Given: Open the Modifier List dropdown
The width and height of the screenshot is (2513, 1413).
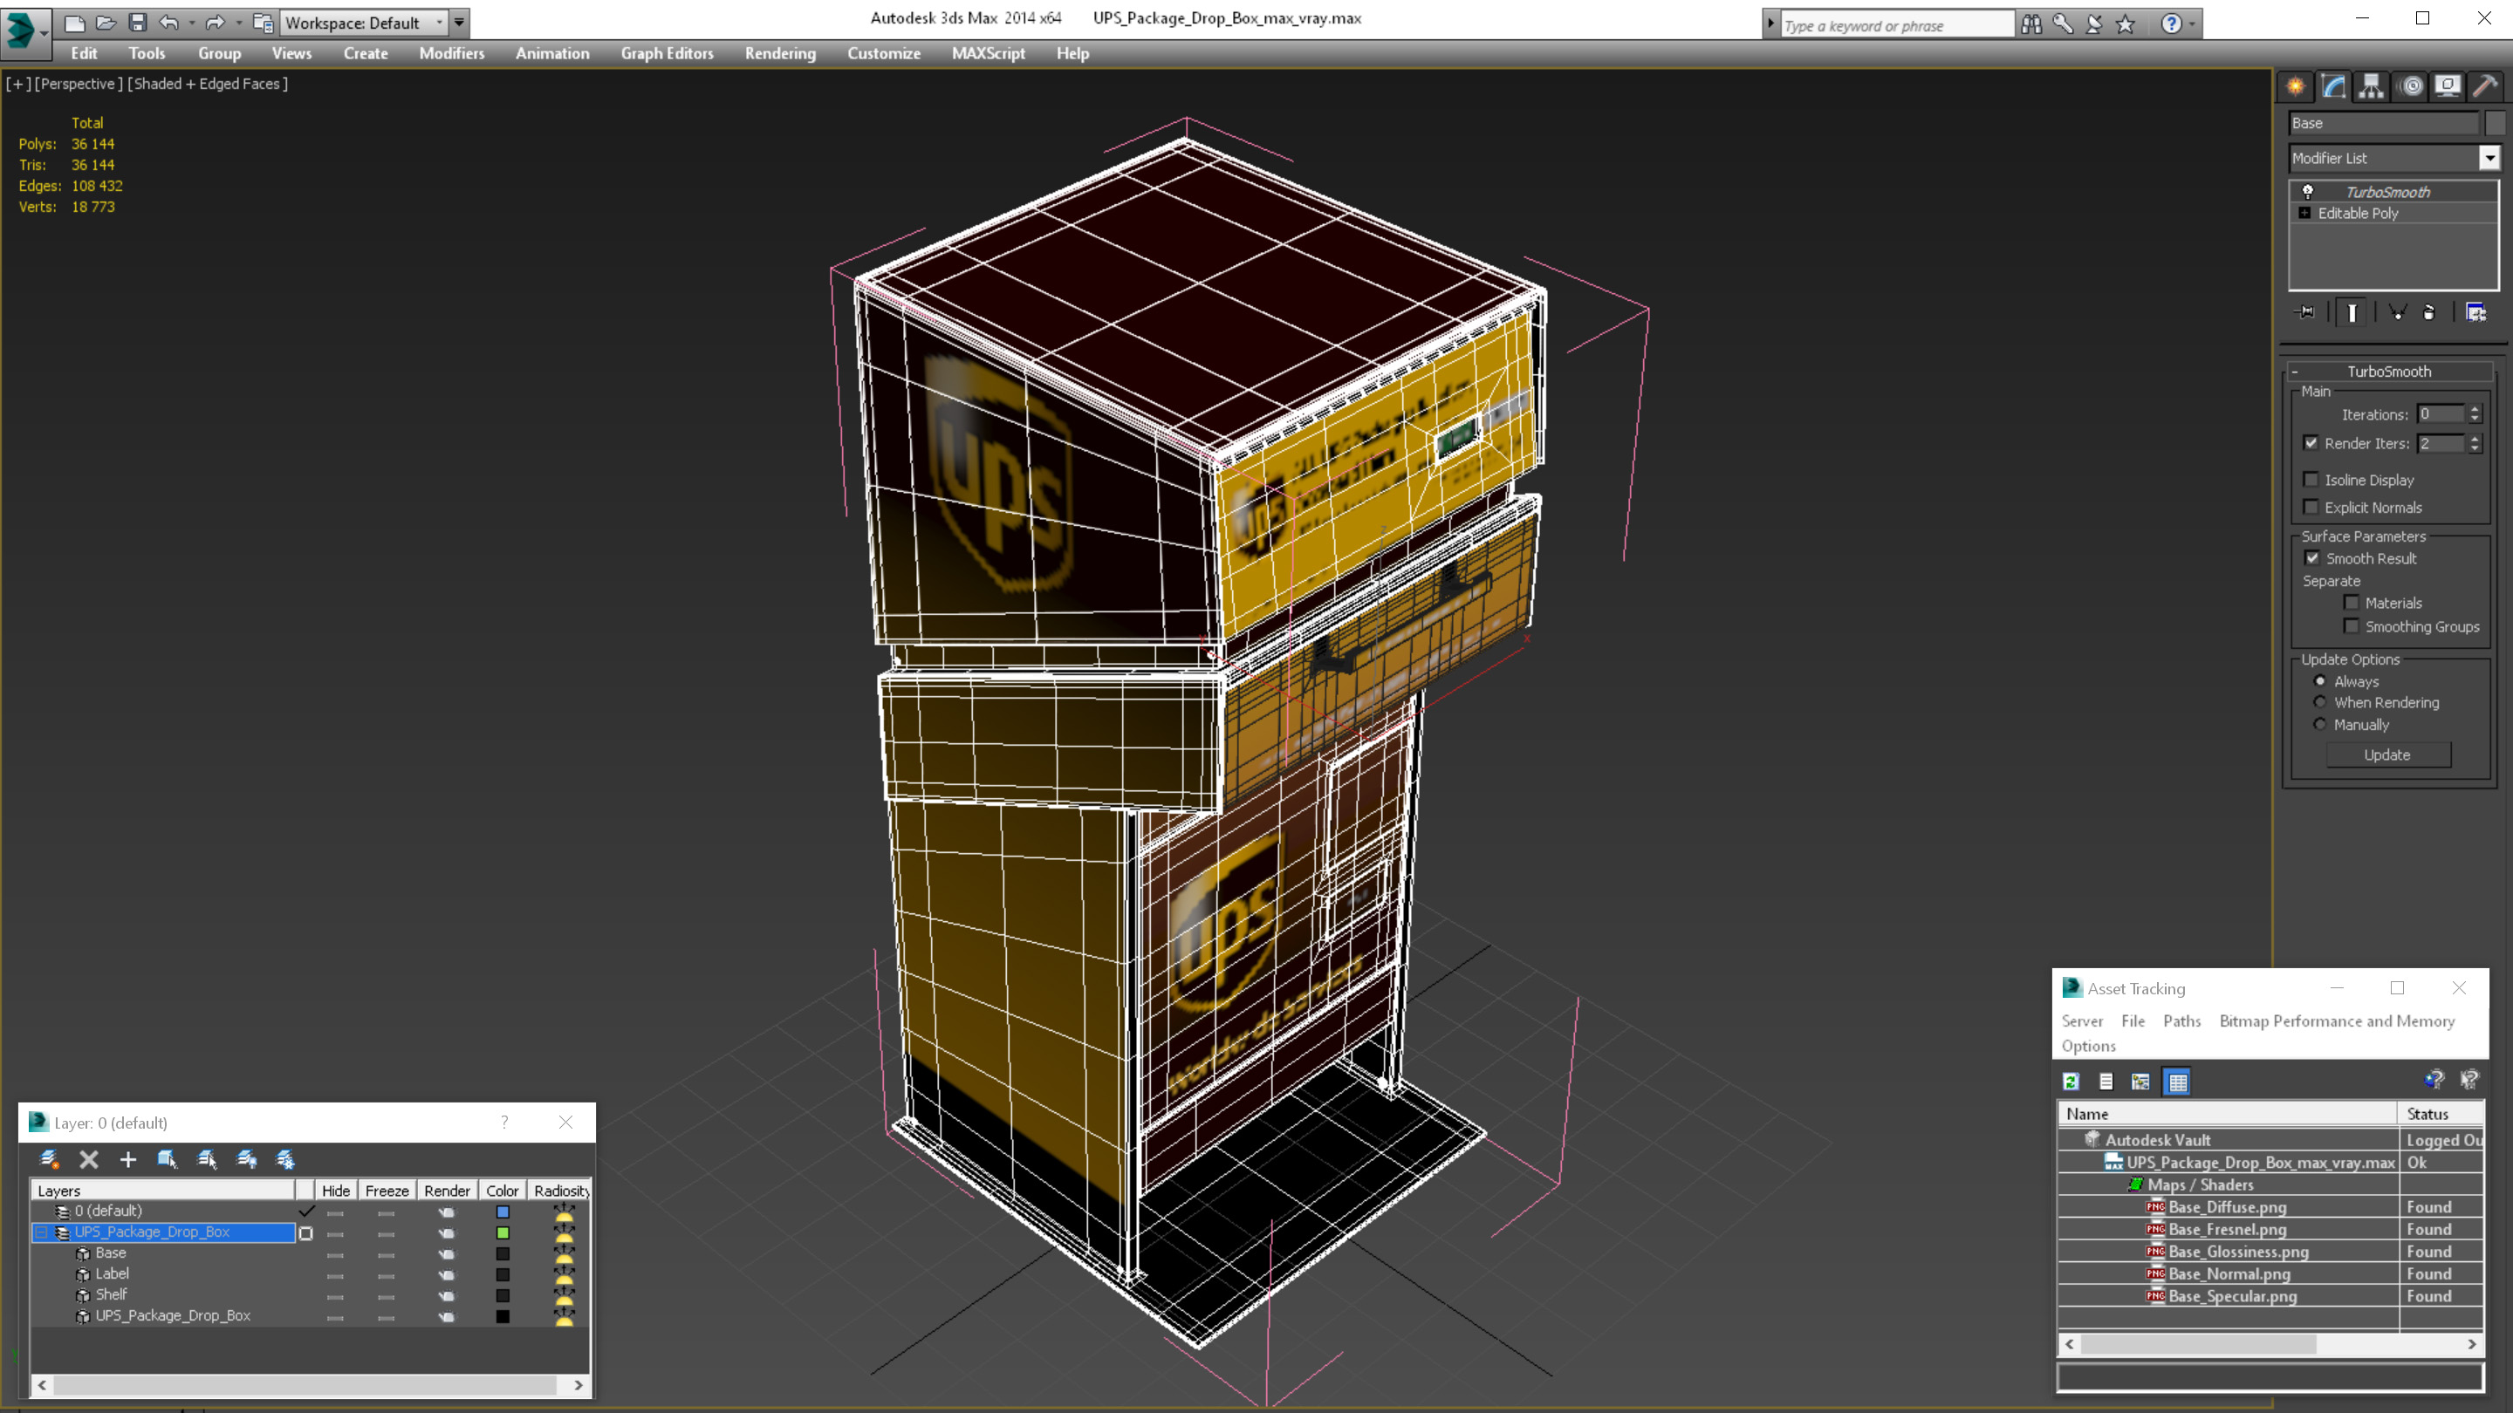Looking at the screenshot, I should tap(2489, 158).
